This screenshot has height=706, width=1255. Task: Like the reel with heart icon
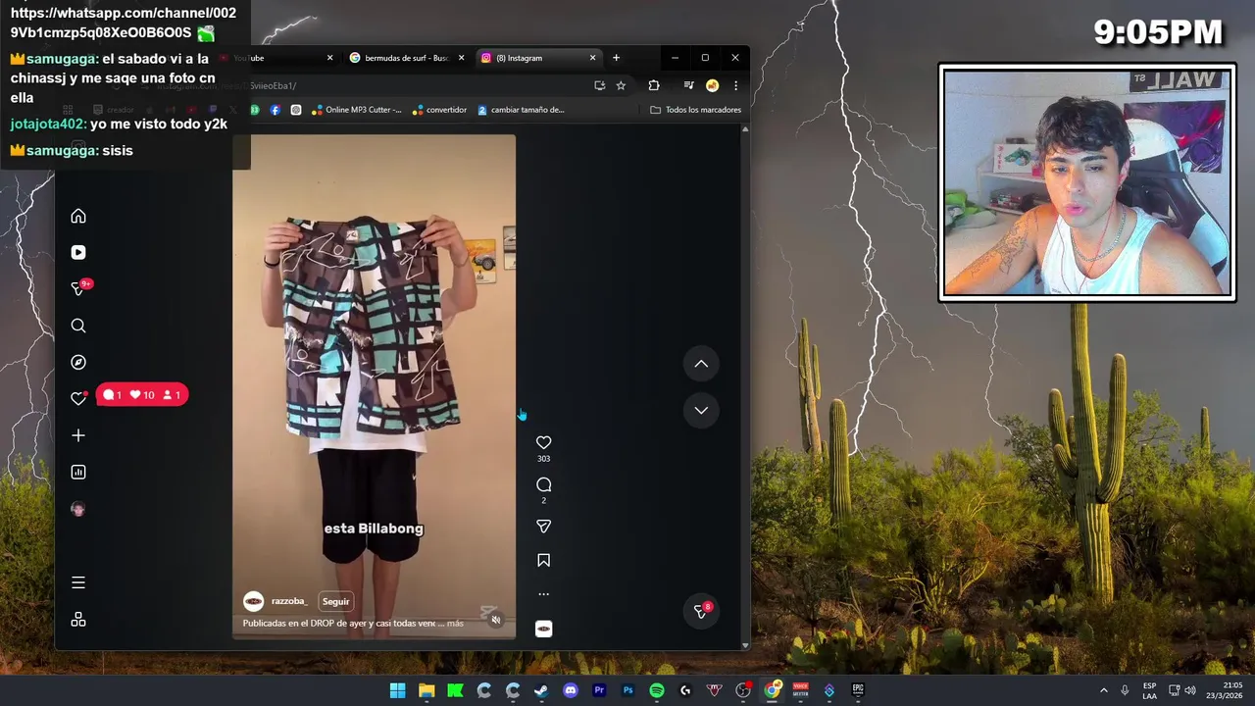click(543, 442)
